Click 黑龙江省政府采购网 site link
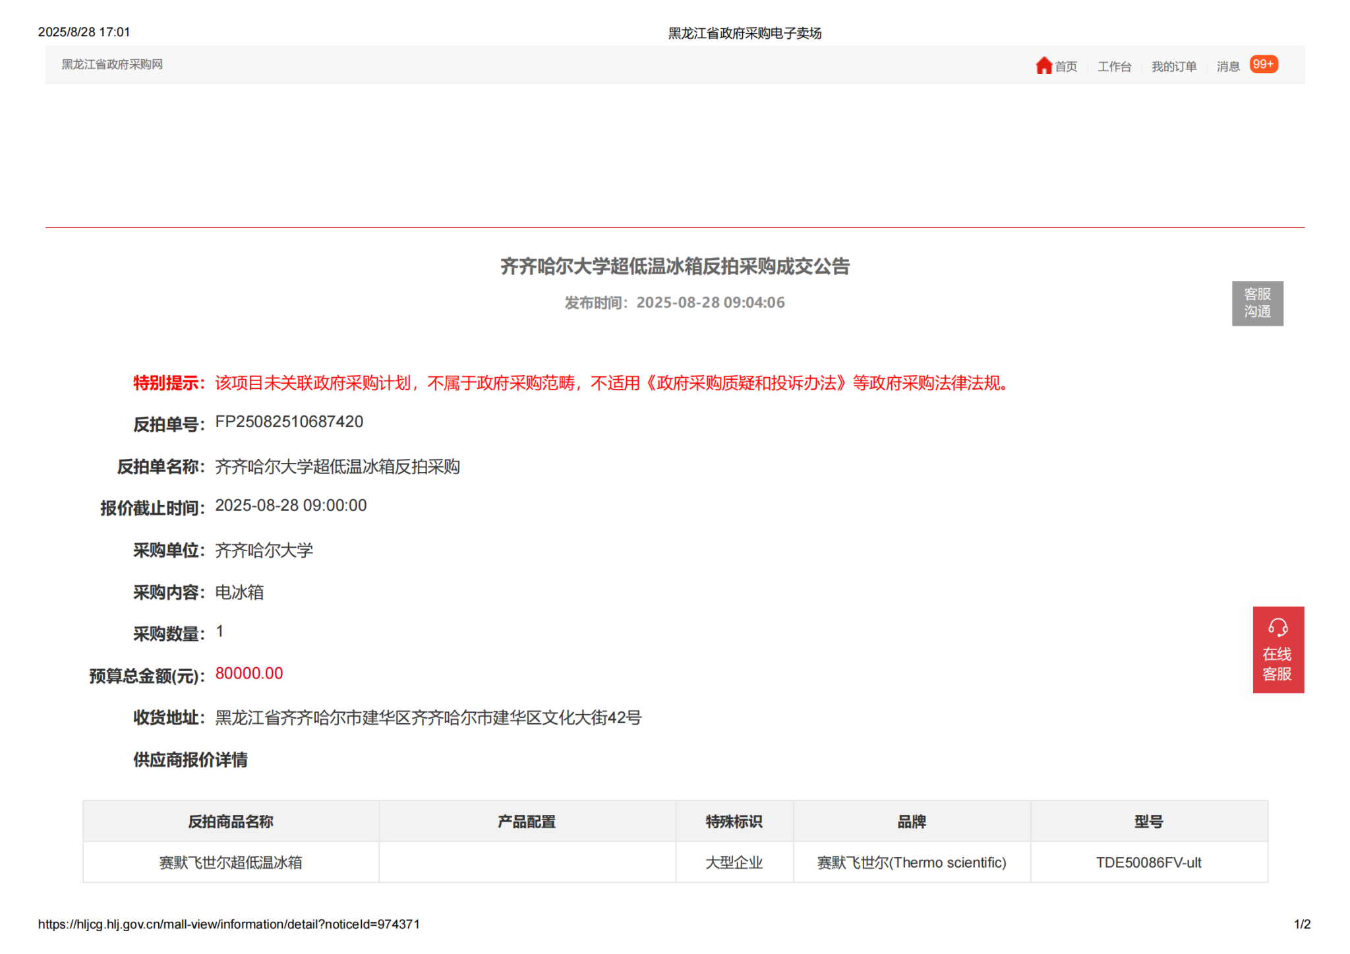 click(x=112, y=65)
